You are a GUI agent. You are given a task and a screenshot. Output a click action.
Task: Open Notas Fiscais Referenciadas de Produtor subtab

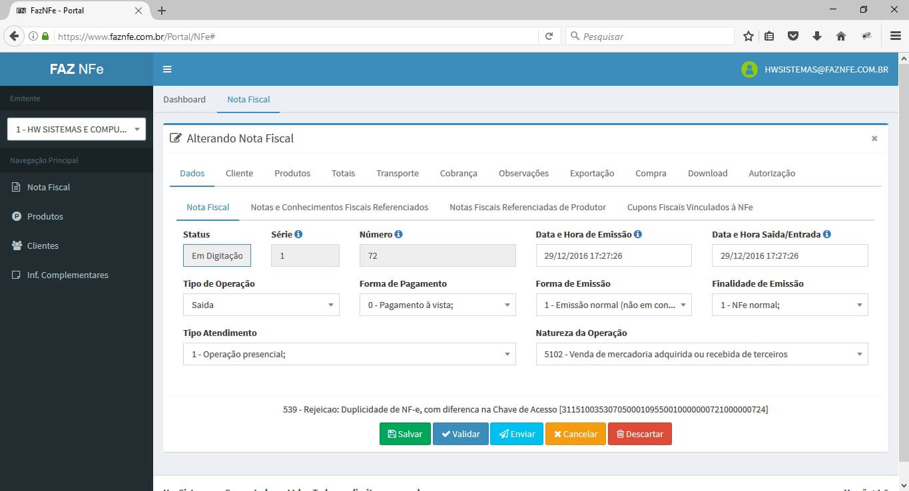[527, 207]
